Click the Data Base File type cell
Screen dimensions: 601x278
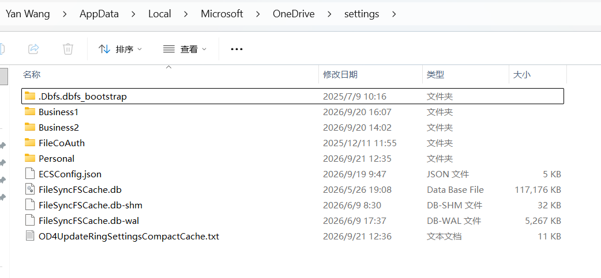coord(455,190)
